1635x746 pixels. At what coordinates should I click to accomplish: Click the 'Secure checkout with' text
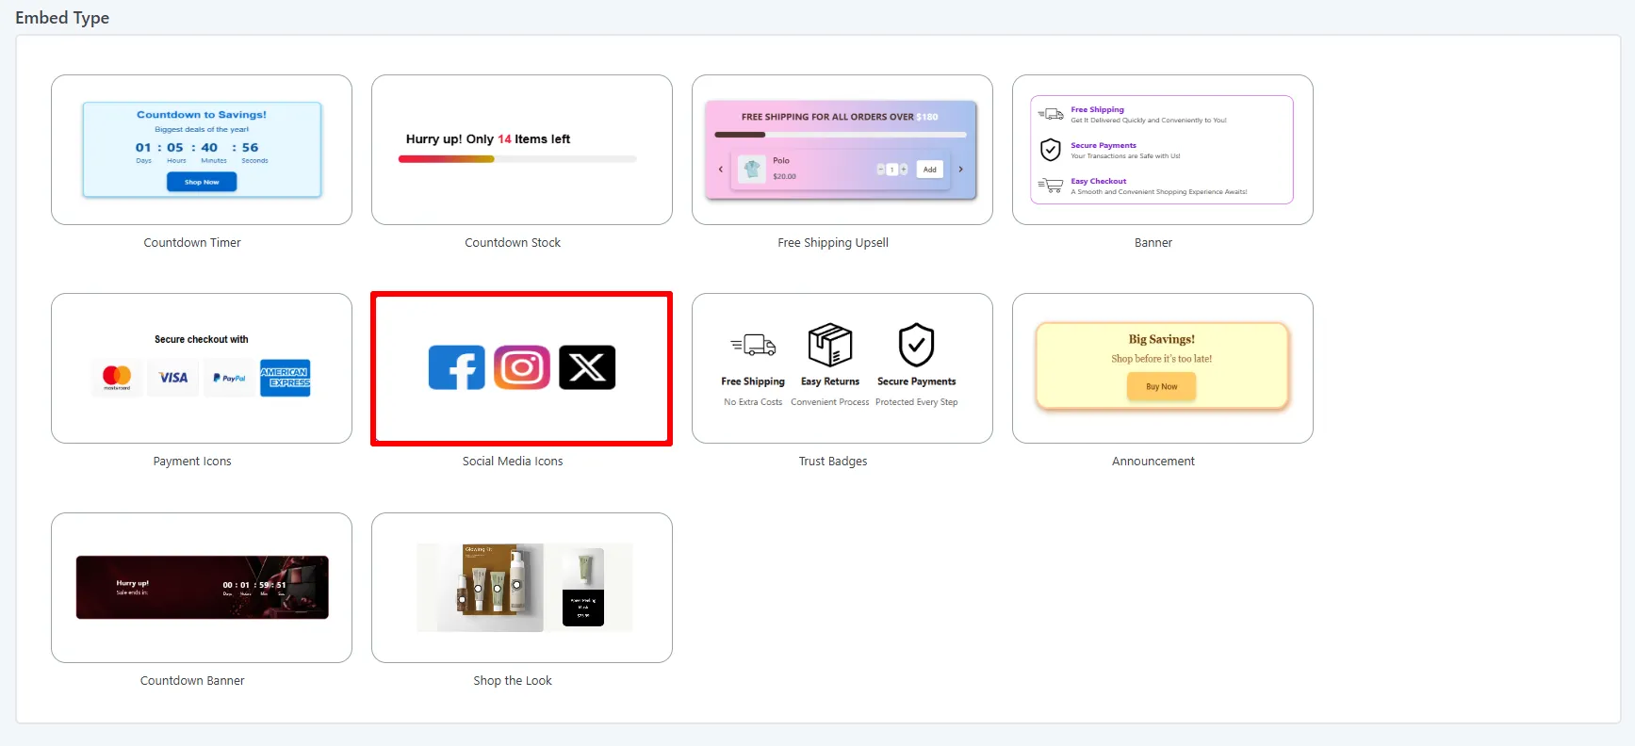click(x=202, y=339)
